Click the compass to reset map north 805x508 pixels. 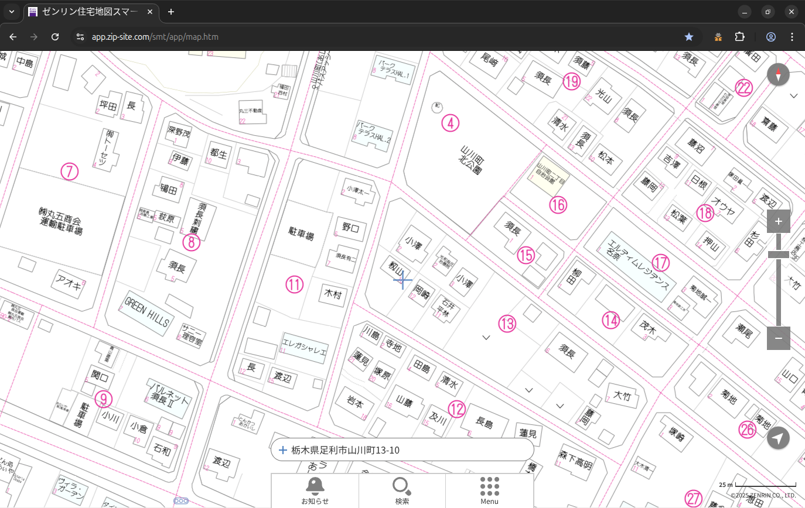(778, 75)
